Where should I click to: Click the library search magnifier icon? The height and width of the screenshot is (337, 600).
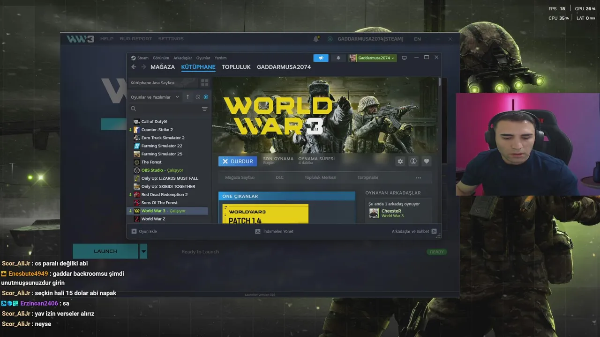[x=134, y=109]
